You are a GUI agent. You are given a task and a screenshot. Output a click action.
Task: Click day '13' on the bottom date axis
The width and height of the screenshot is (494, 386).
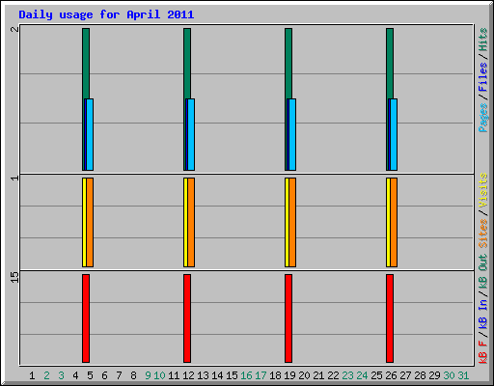(x=203, y=375)
